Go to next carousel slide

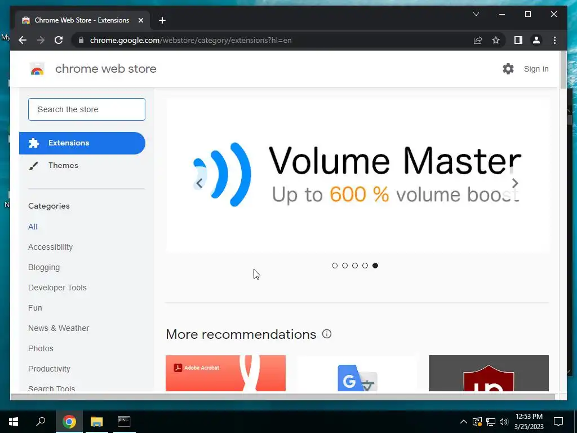pyautogui.click(x=515, y=183)
